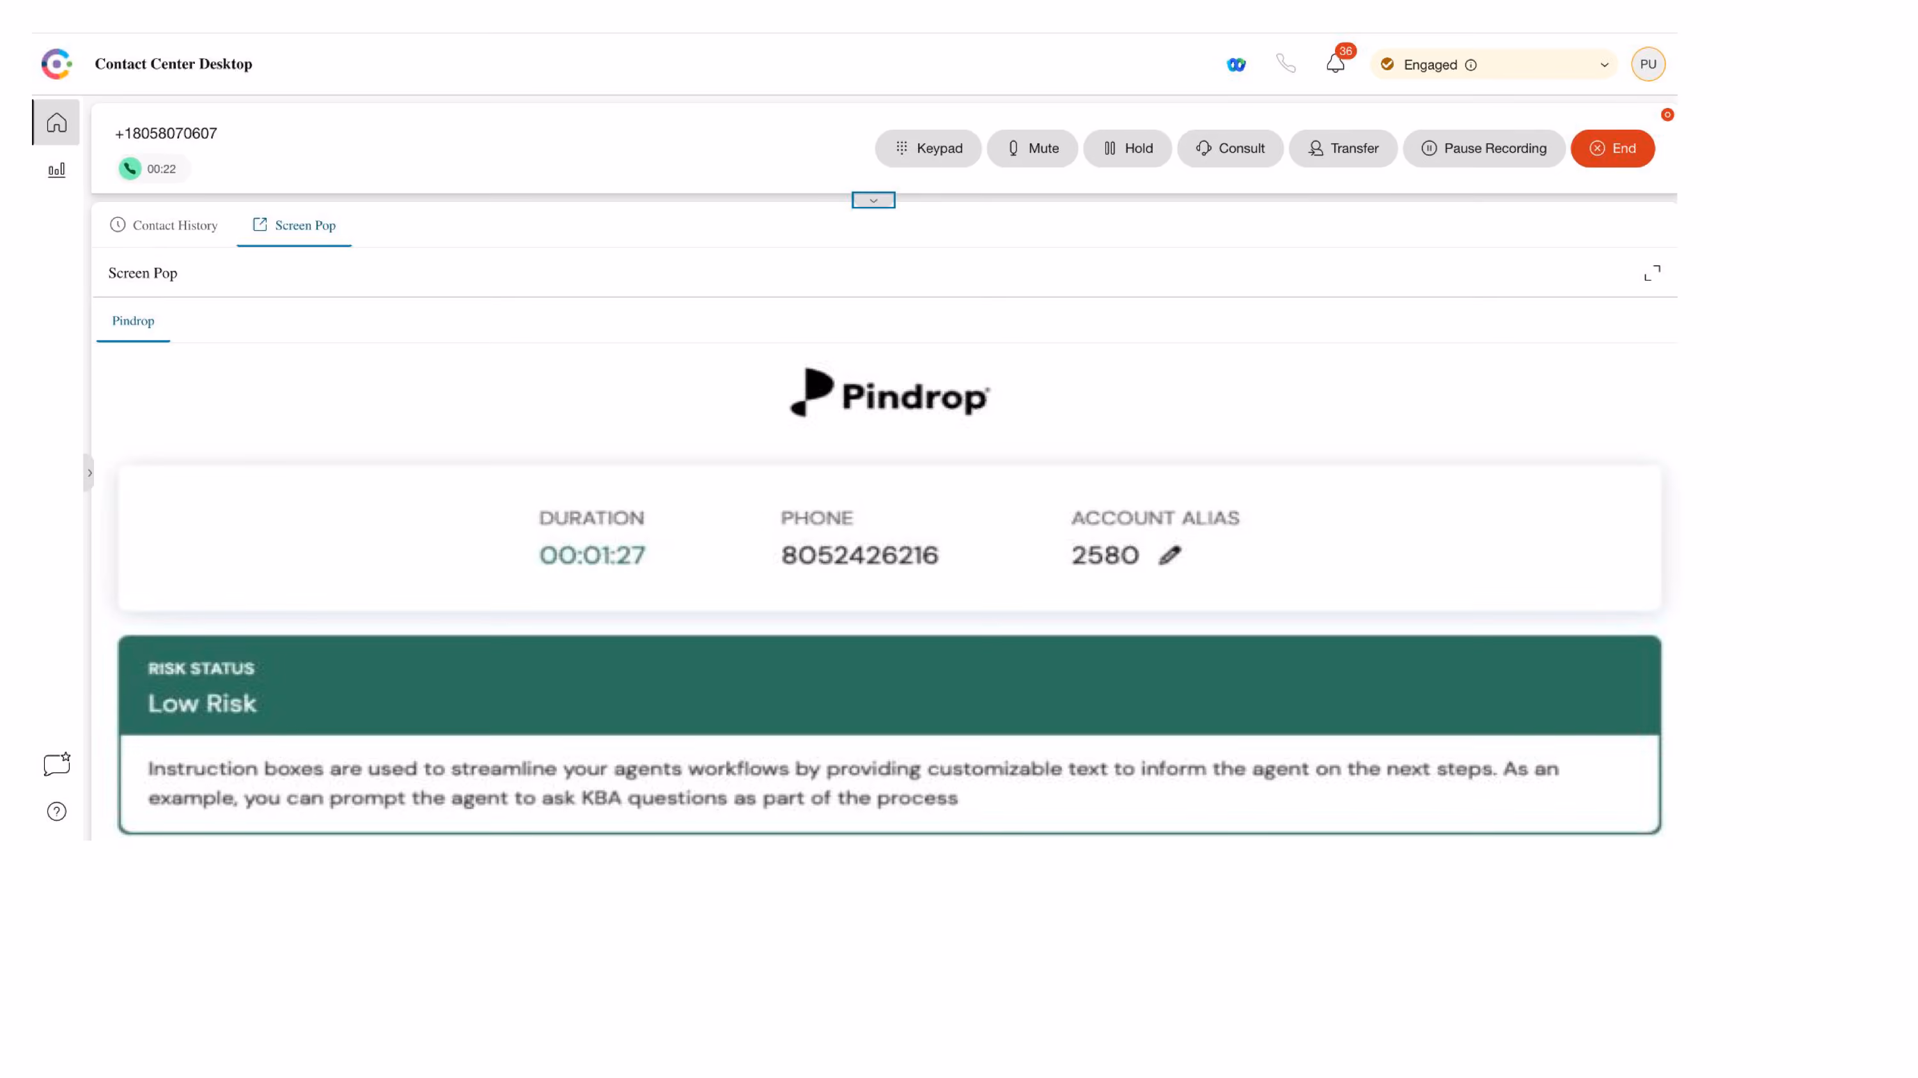The width and height of the screenshot is (1918, 1078).
Task: Select the Screen Pop tab
Action: (x=294, y=226)
